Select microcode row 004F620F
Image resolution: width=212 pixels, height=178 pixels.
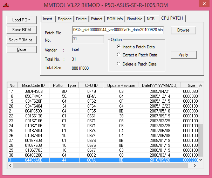[103, 101]
